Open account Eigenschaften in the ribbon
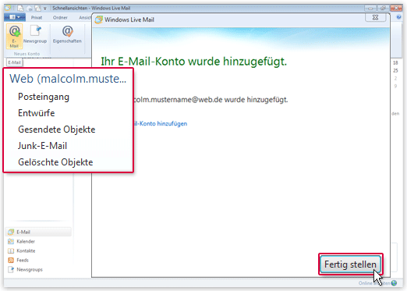Viewport: 407px width, 291px height. [x=67, y=34]
